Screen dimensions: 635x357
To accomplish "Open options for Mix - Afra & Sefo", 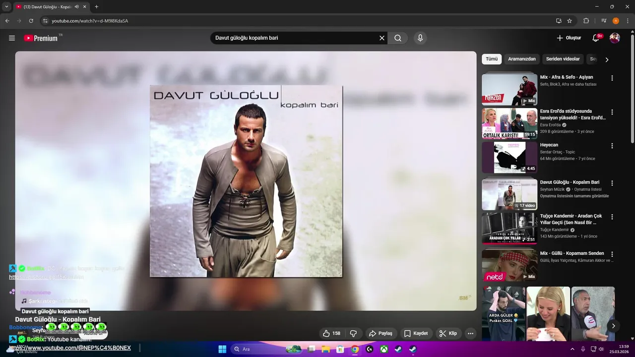I will point(612,78).
